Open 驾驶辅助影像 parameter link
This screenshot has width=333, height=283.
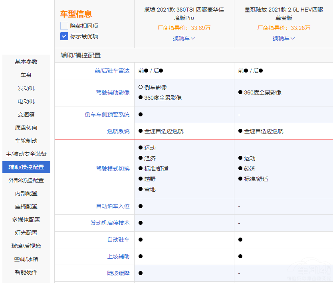(x=113, y=92)
